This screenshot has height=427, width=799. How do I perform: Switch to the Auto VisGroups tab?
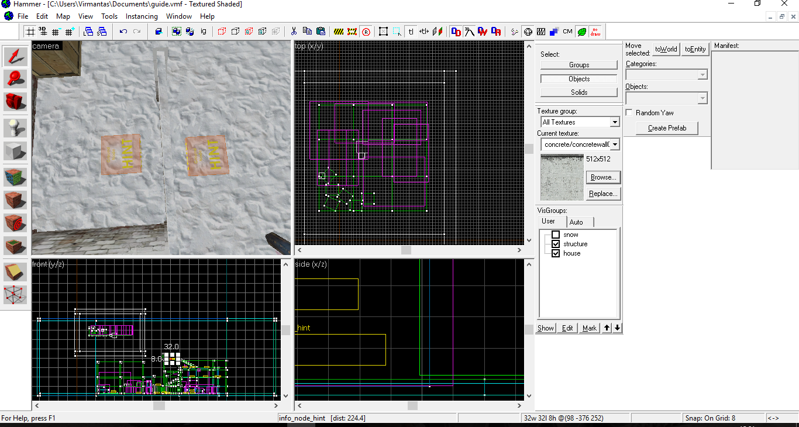point(576,222)
